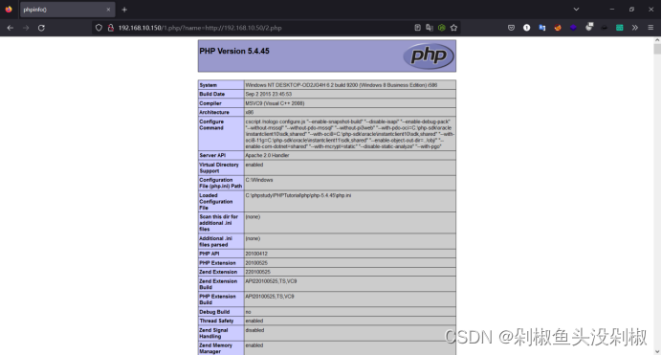
Task: Open tracking protection shield icon
Action: (99, 28)
